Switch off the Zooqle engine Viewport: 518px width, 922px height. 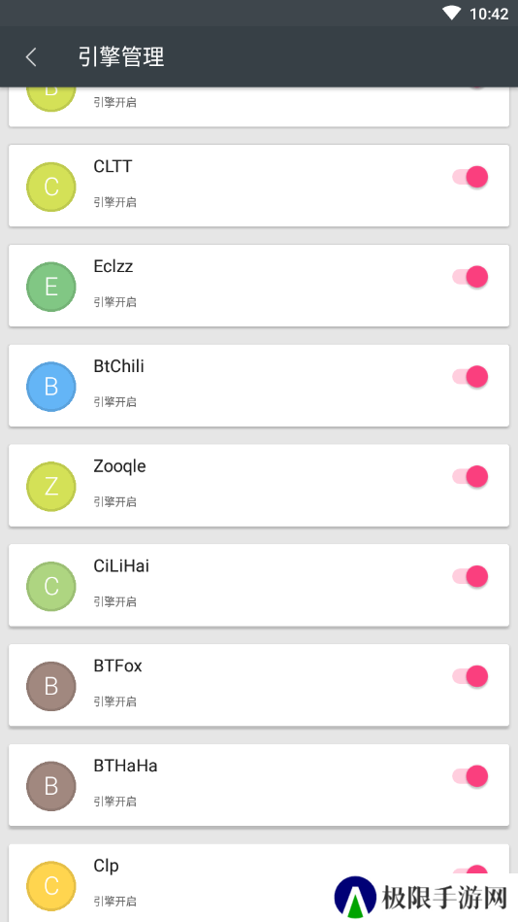(470, 476)
